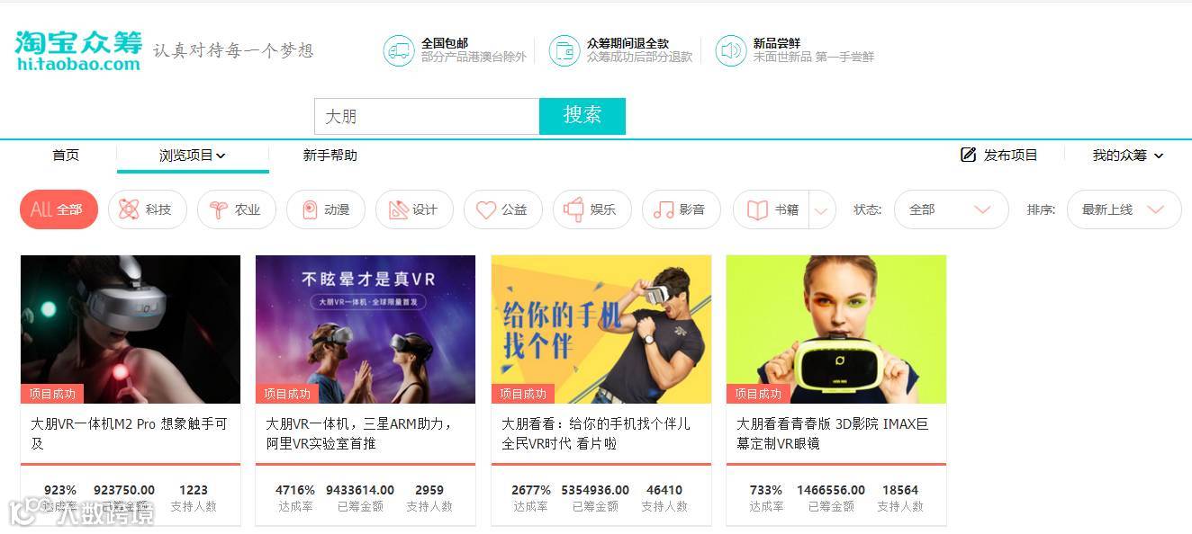Open the 我的众筹 menu

(1128, 156)
